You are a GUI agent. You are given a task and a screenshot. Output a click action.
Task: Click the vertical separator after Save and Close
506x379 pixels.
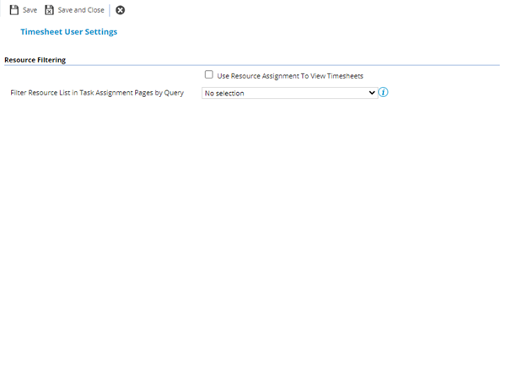pos(110,10)
